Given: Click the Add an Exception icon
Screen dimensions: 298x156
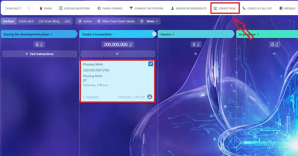Looking at the screenshot, I should (60, 8).
